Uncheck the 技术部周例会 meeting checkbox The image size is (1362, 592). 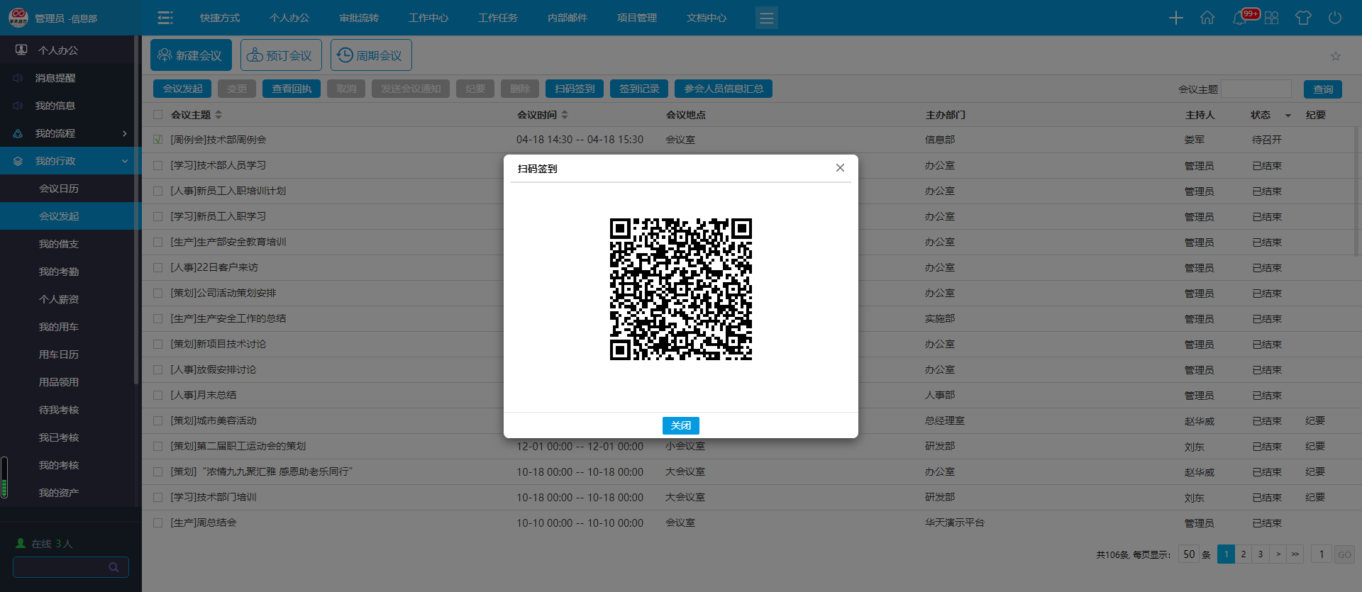click(x=158, y=140)
